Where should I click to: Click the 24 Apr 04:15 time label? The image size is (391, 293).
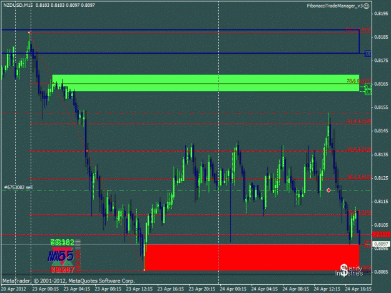(x=265, y=289)
